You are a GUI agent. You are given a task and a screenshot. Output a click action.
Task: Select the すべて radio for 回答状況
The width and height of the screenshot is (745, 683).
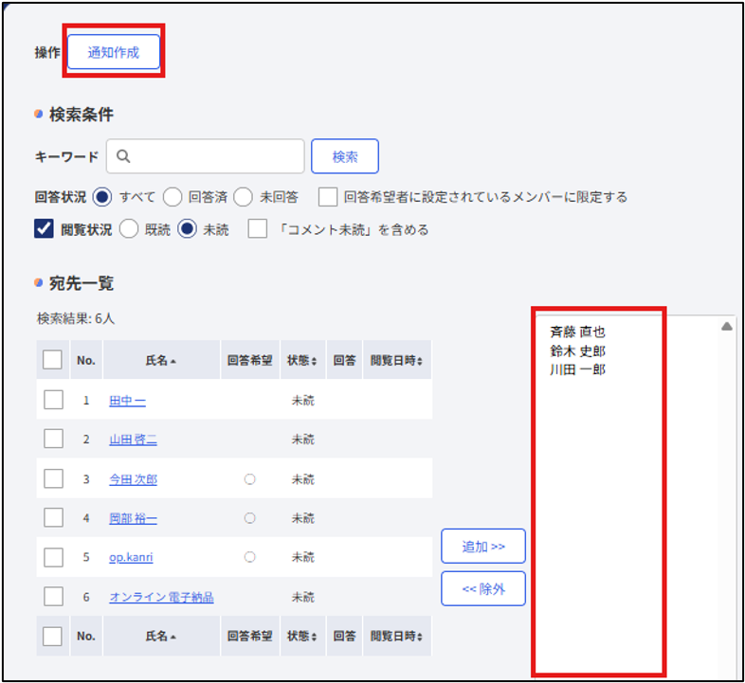pyautogui.click(x=102, y=197)
